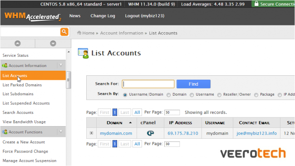Image resolution: width=295 pixels, height=166 pixels.
Task: Click the Domain column sort arrow
Action: coord(130,123)
